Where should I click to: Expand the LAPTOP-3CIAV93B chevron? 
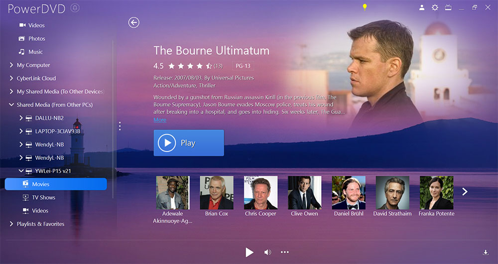(21, 131)
